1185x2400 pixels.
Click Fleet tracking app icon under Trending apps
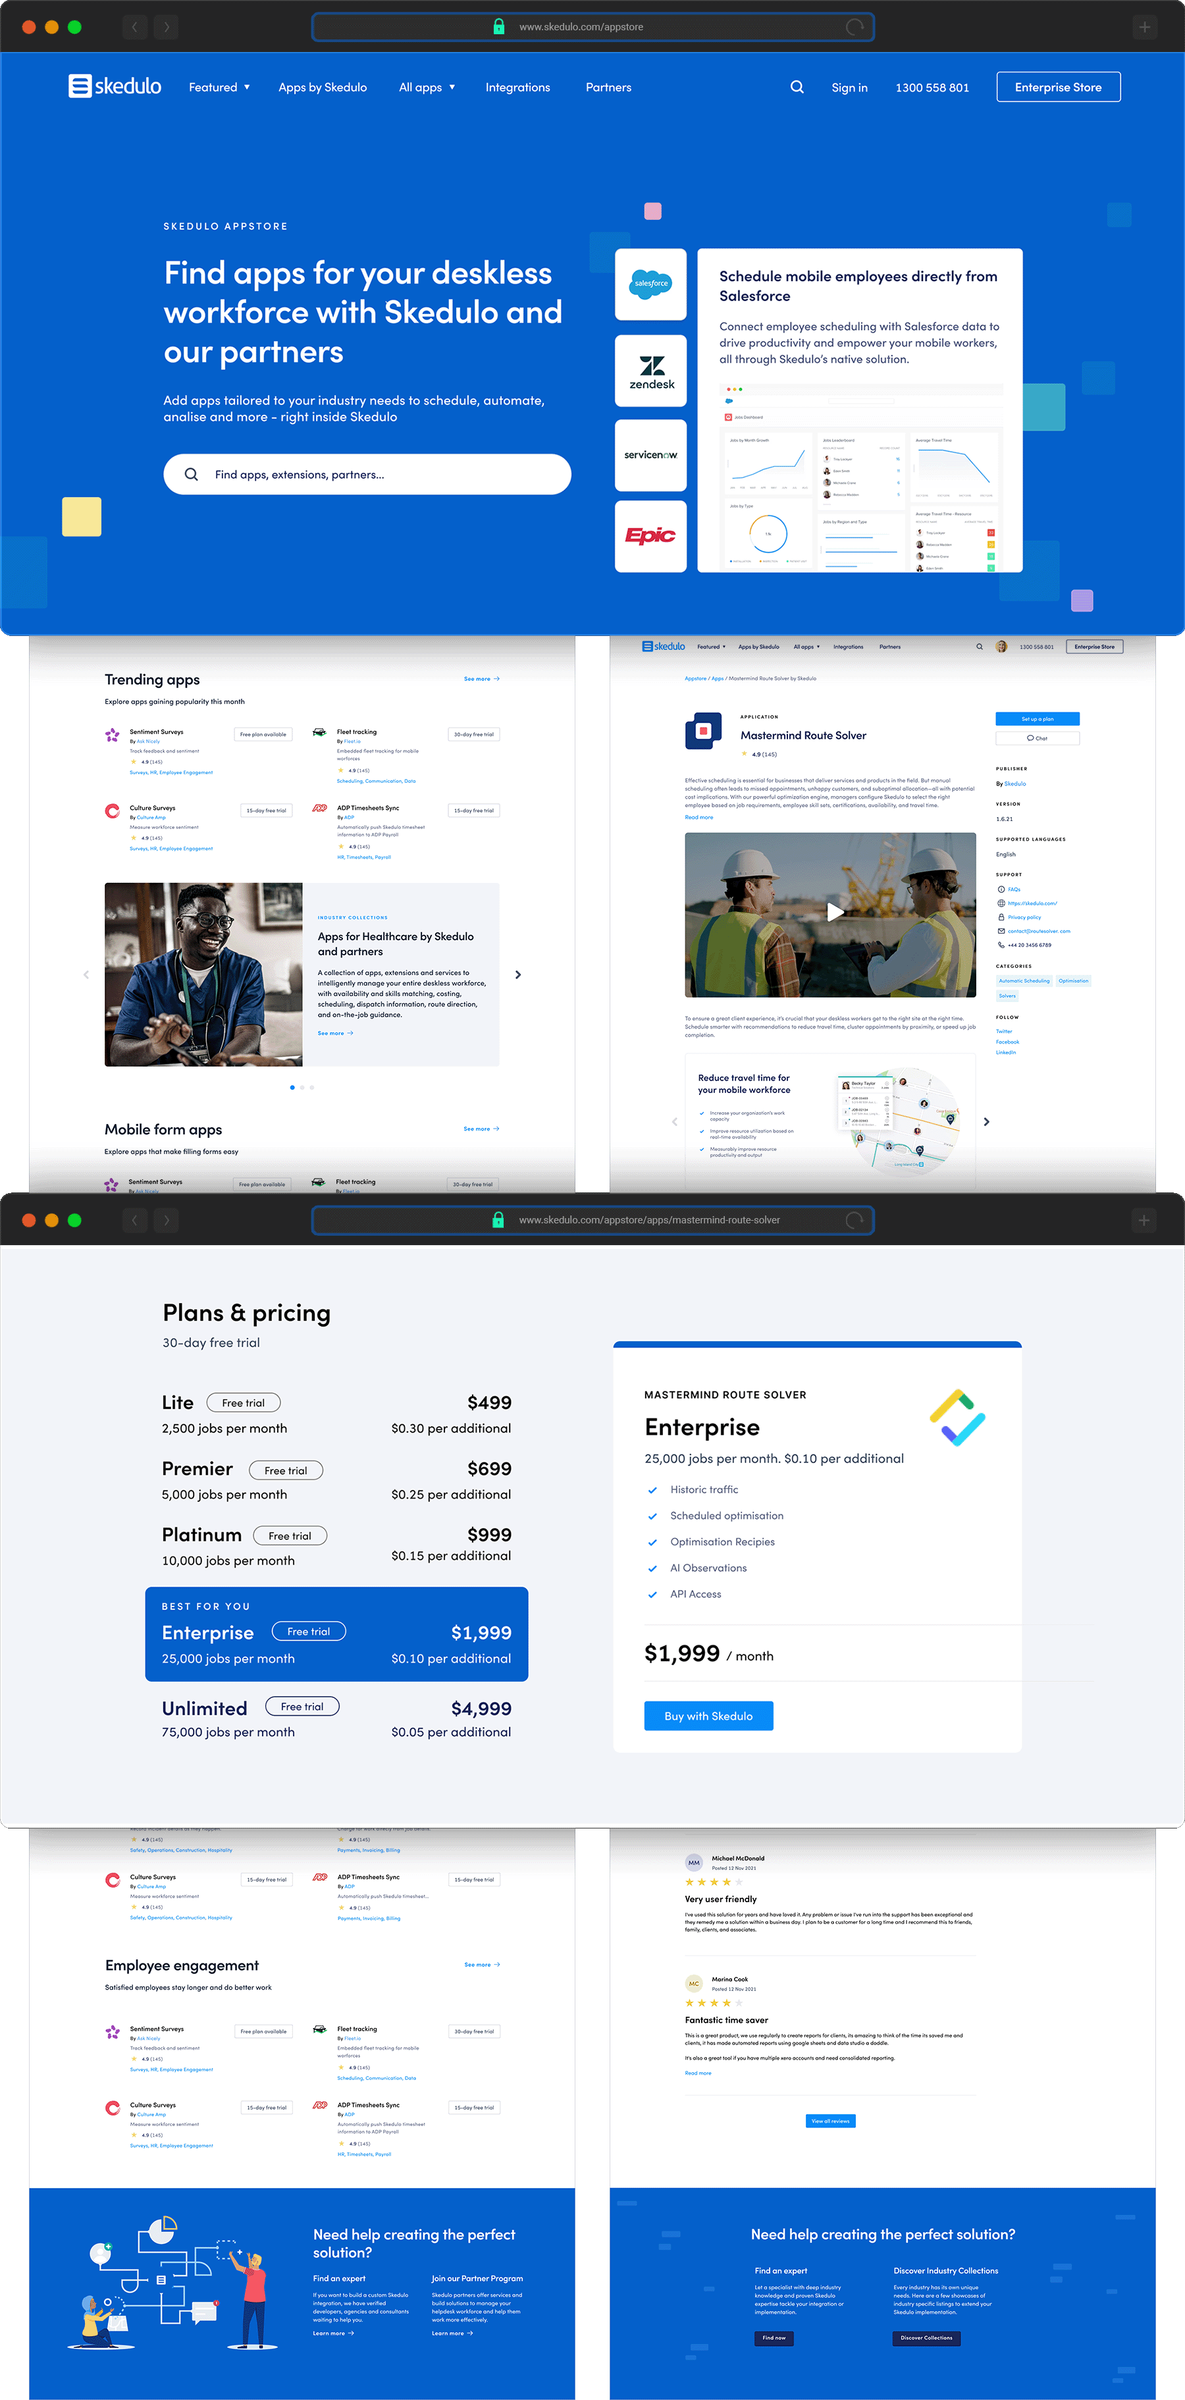point(319,732)
